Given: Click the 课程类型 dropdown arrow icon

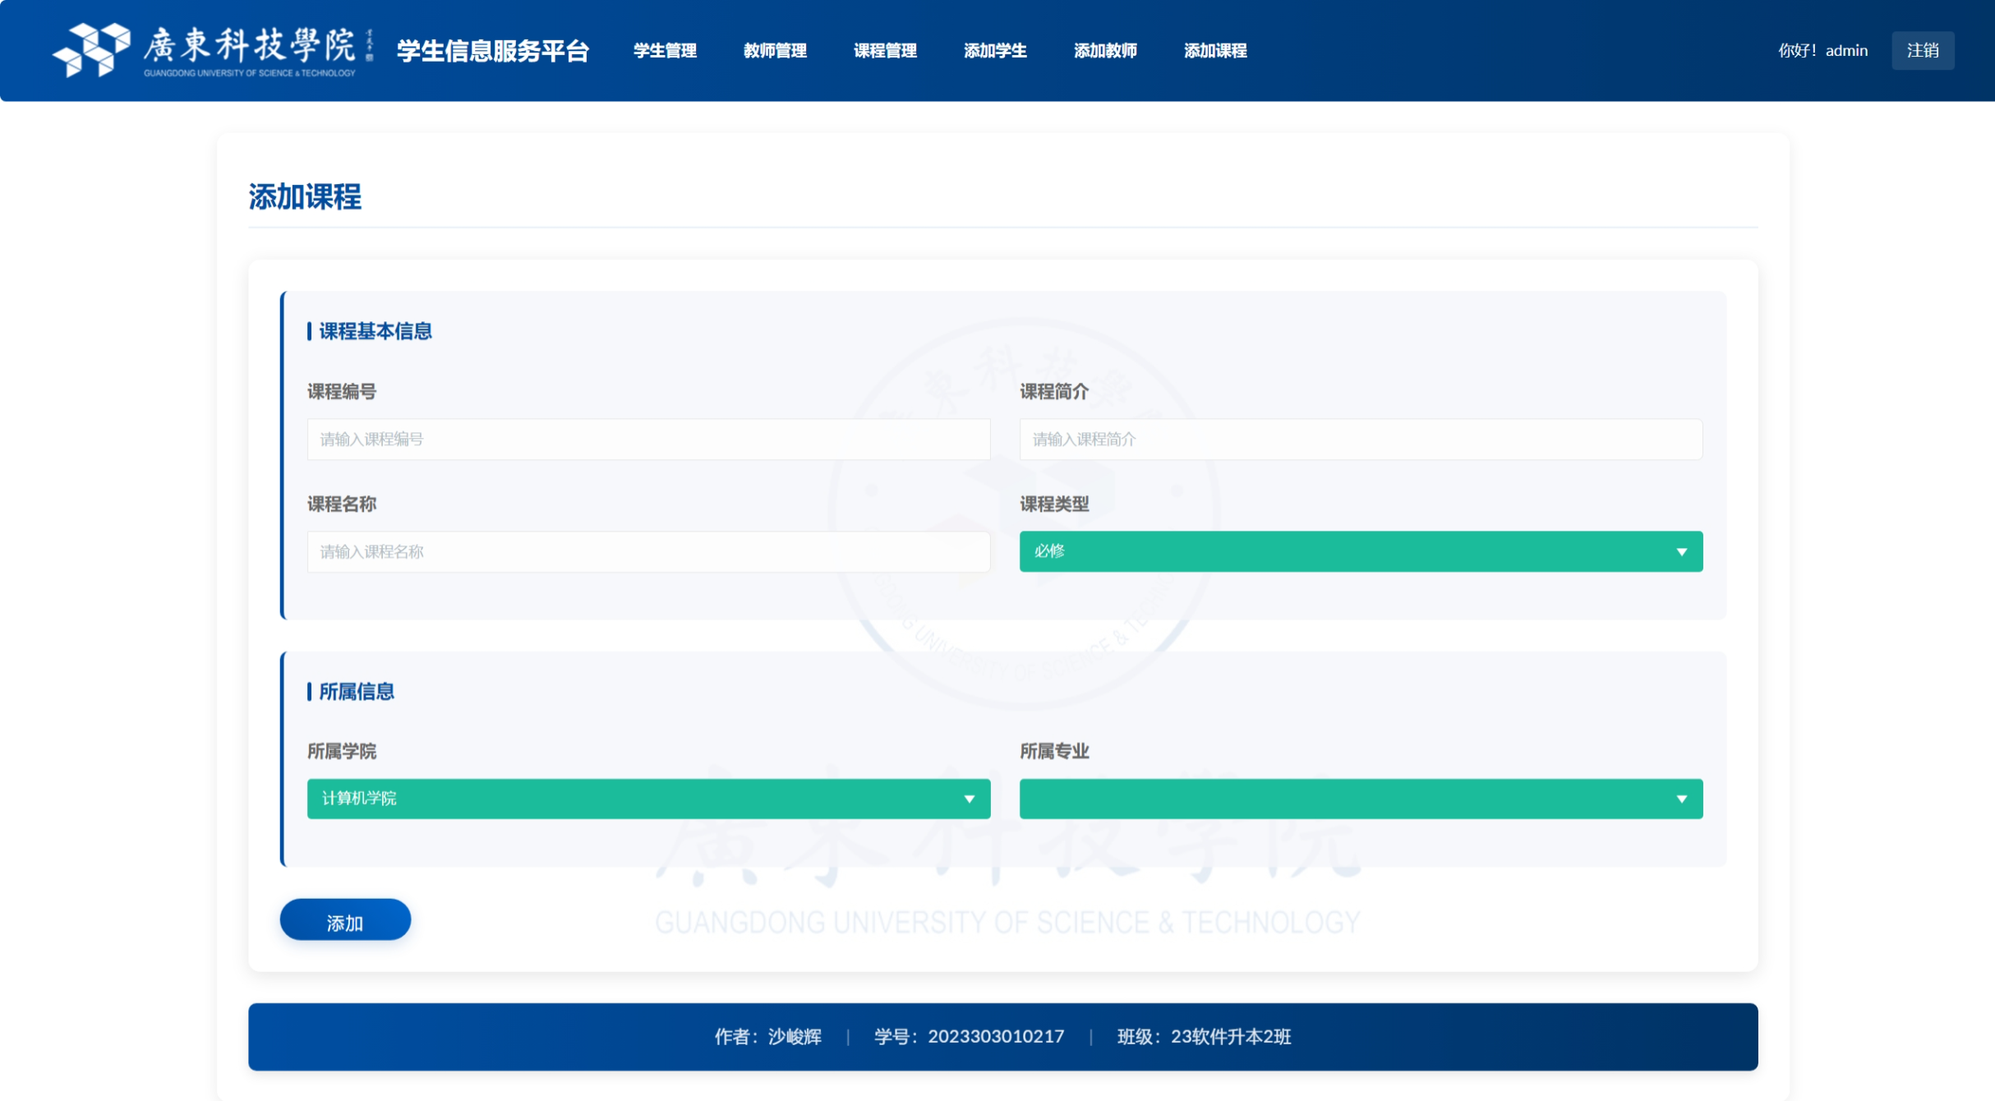Looking at the screenshot, I should [x=1681, y=552].
